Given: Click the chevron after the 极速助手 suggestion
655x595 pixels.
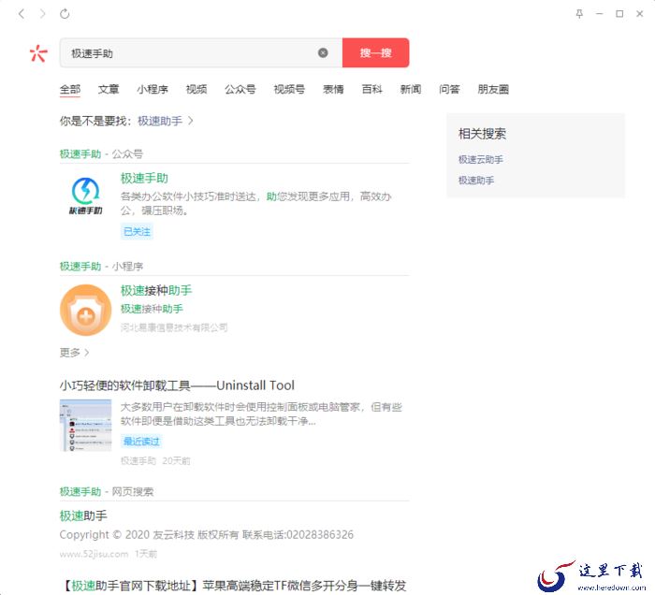Looking at the screenshot, I should click(191, 121).
